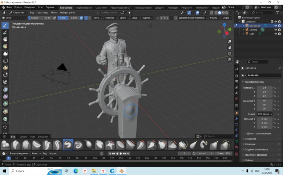The image size is (283, 175).
Task: Click the positive direction plus button
Action: tap(86, 18)
